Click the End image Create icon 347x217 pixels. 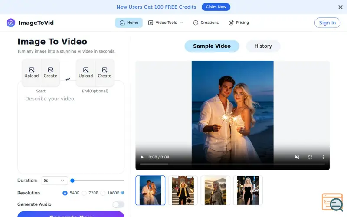pos(105,70)
